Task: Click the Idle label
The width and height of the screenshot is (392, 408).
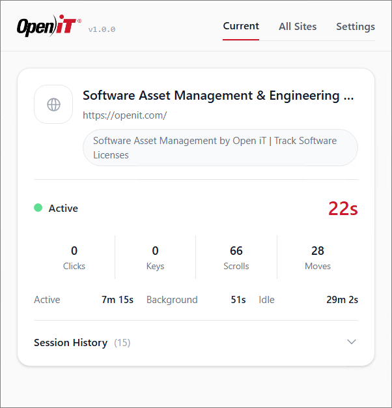Action: click(x=266, y=300)
